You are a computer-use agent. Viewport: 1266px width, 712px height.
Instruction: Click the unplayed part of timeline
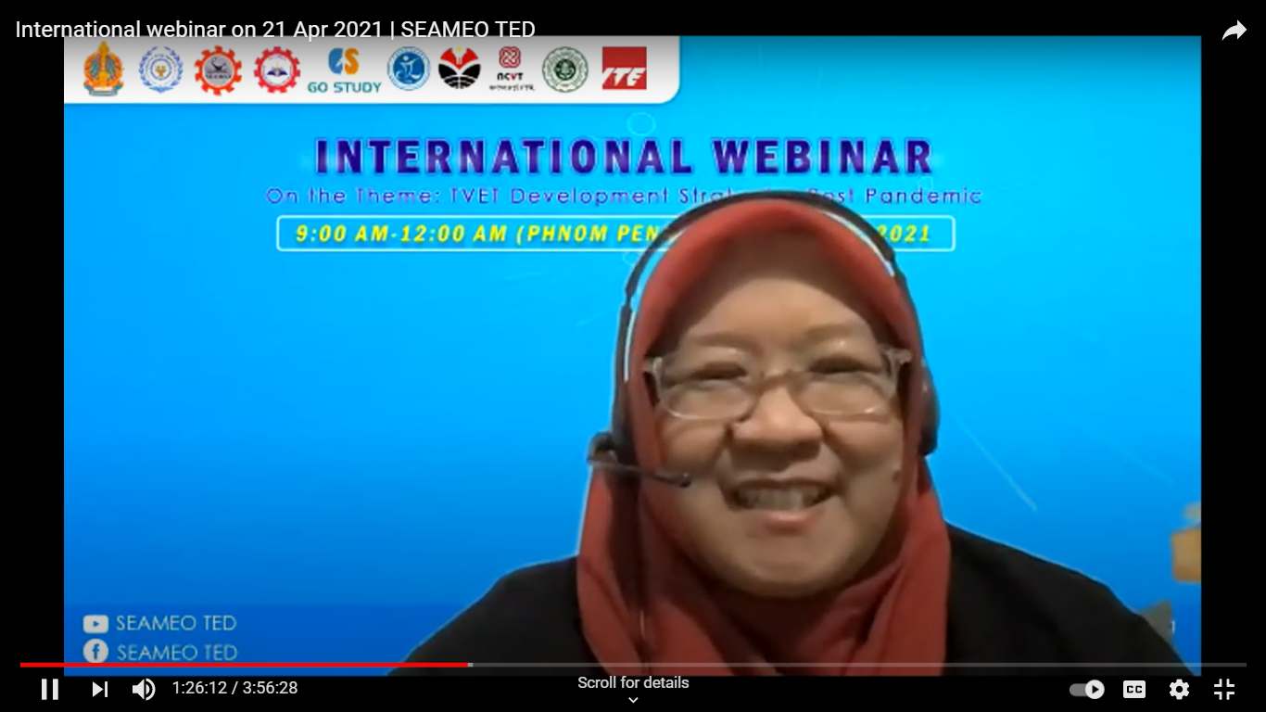858,665
